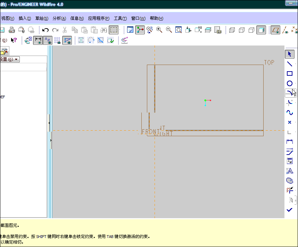Select the Text sketch tool
The width and height of the screenshot is (298, 247).
pyautogui.click(x=290, y=171)
